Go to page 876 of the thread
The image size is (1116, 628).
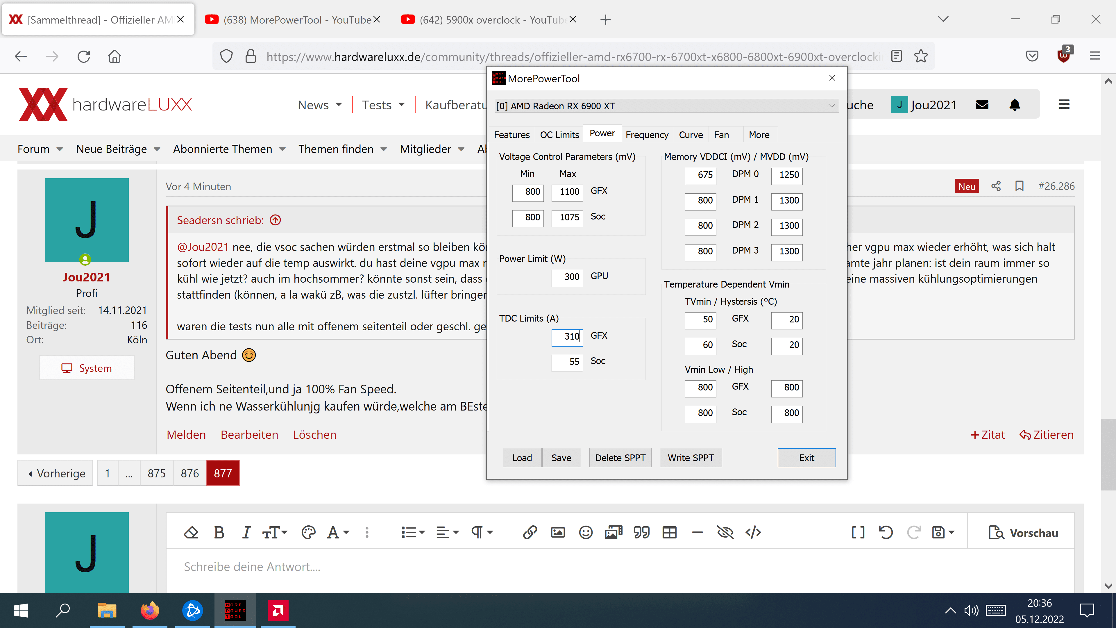pyautogui.click(x=190, y=473)
